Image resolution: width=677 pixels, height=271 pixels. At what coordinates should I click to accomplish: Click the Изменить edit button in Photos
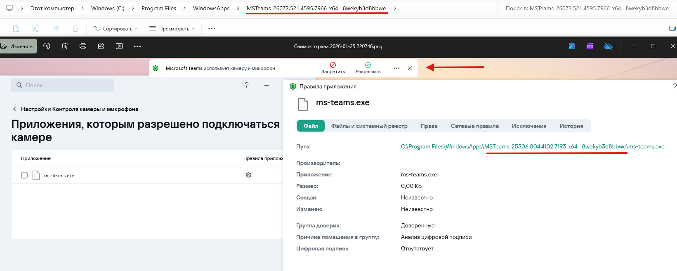click(x=17, y=46)
